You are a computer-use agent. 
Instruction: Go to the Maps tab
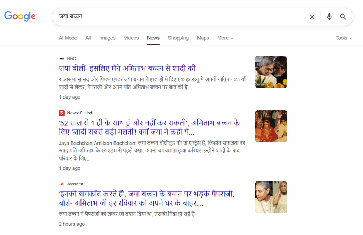(x=203, y=38)
